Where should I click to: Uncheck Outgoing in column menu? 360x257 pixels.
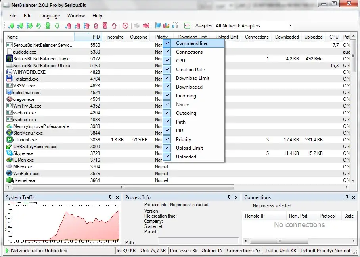point(193,113)
